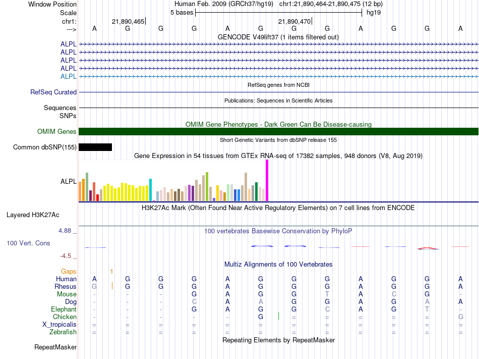This screenshot has height=359, width=479.
Task: Click the Multiz Alignments of 100 Vertebrates title
Action: (x=278, y=264)
